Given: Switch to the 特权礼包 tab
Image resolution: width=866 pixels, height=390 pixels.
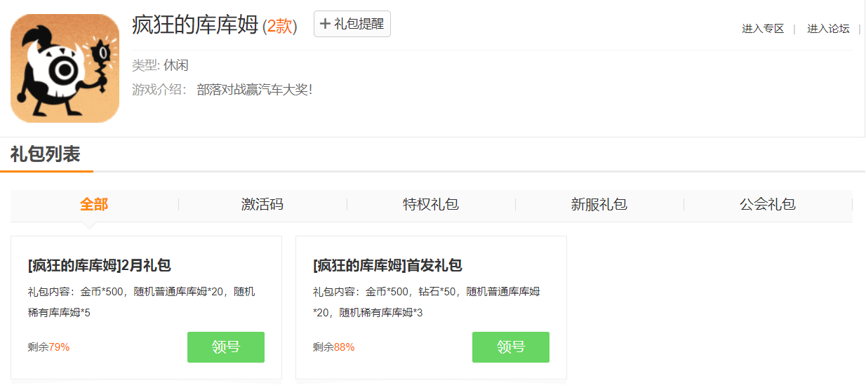Looking at the screenshot, I should click(431, 205).
